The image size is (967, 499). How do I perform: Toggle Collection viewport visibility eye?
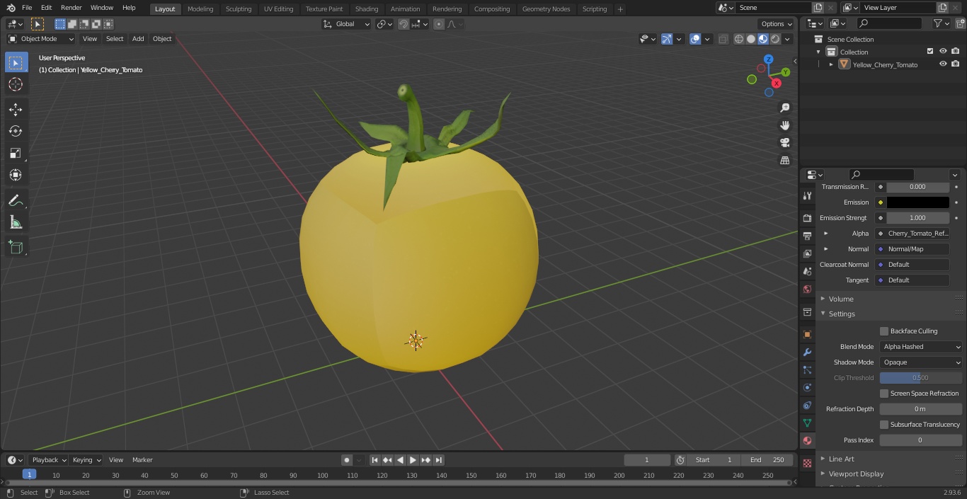943,52
